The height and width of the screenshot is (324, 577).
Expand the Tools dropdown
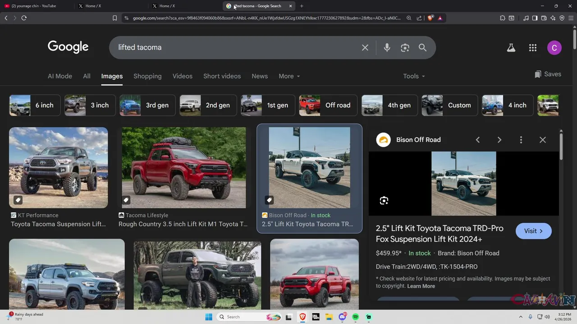[x=414, y=76]
